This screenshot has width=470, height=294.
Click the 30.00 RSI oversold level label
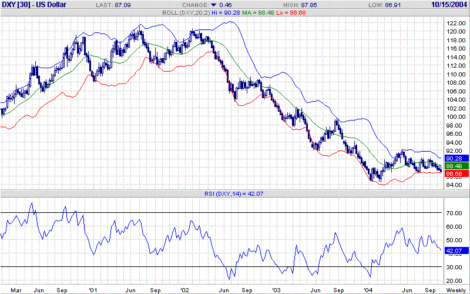(x=453, y=267)
